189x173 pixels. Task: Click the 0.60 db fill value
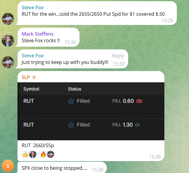pos(132,101)
